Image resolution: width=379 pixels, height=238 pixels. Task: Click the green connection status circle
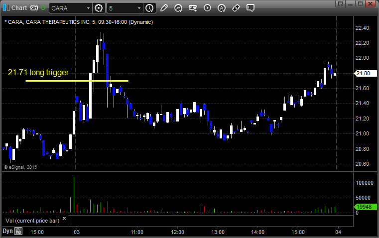click(x=43, y=8)
